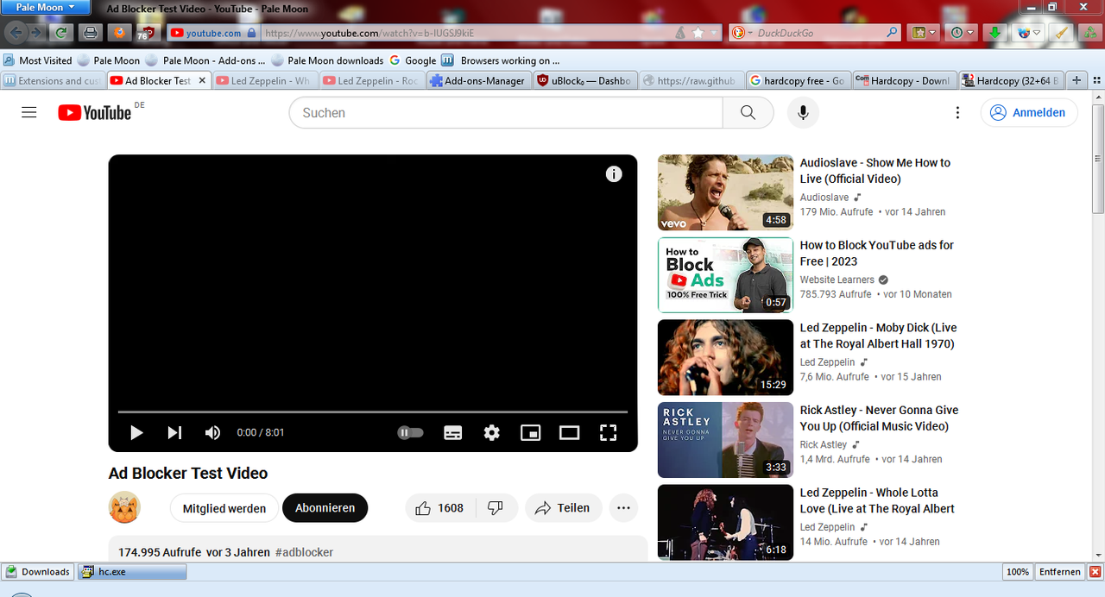This screenshot has width=1105, height=597.
Task: Open the #adblocker hashtag link
Action: [304, 552]
